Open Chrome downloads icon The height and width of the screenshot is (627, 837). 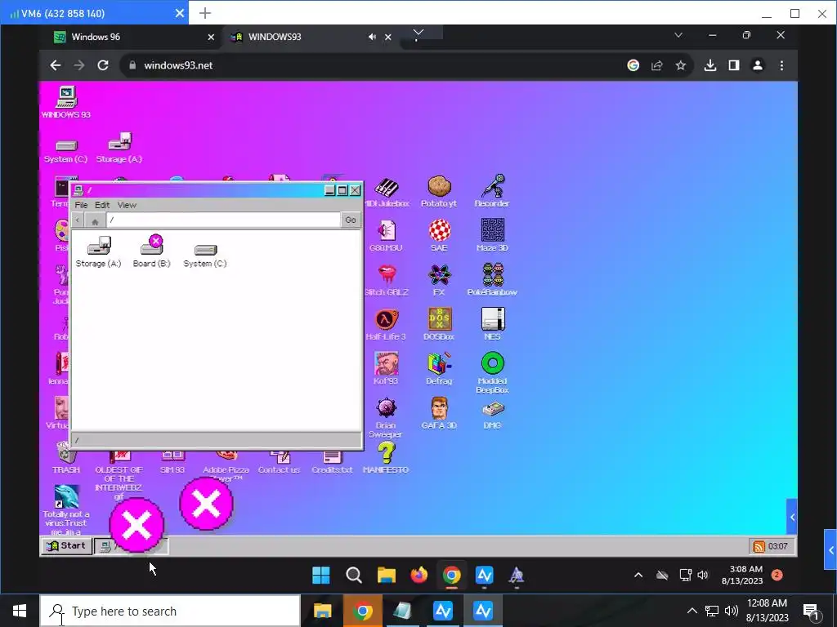(710, 65)
